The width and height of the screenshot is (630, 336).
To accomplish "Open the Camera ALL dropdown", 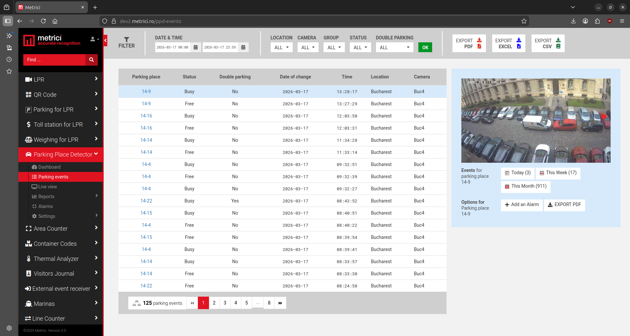I will coord(308,47).
